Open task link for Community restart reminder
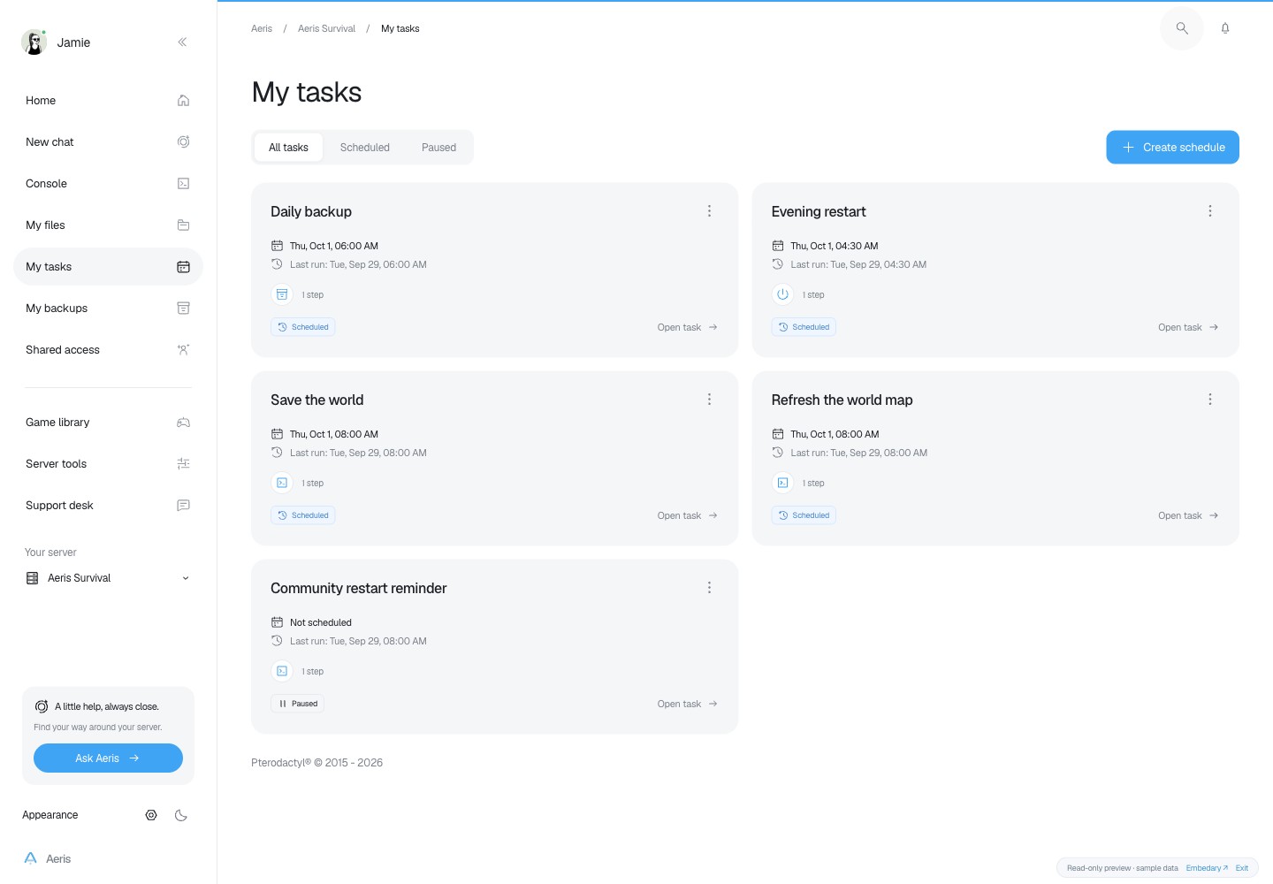The width and height of the screenshot is (1273, 884). click(688, 704)
